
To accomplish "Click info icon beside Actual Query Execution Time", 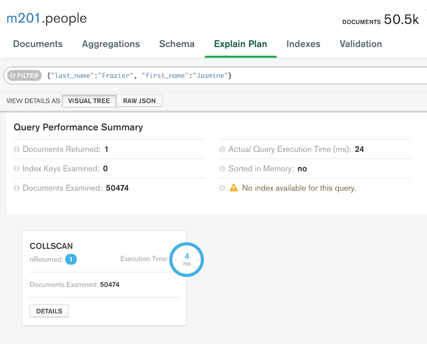I will click(222, 149).
